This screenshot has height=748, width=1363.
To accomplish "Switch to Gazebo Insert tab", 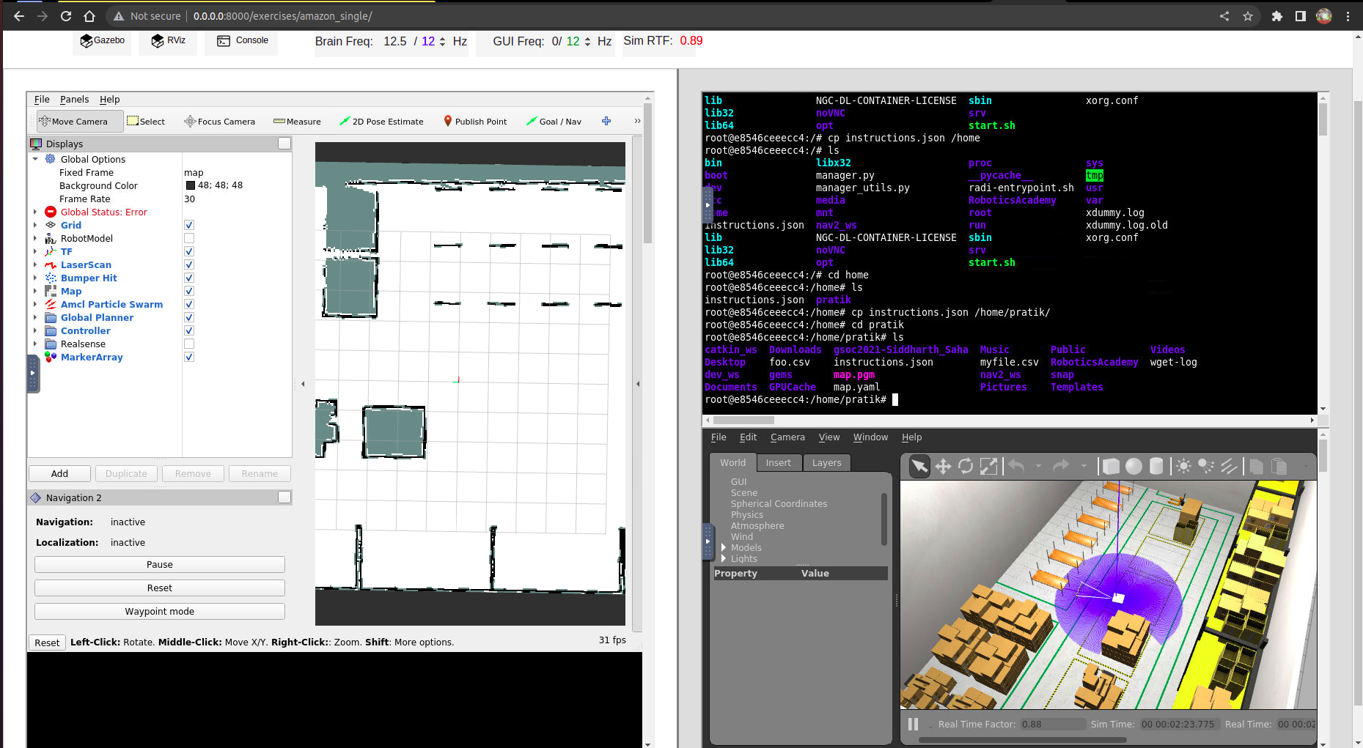I will click(x=779, y=463).
